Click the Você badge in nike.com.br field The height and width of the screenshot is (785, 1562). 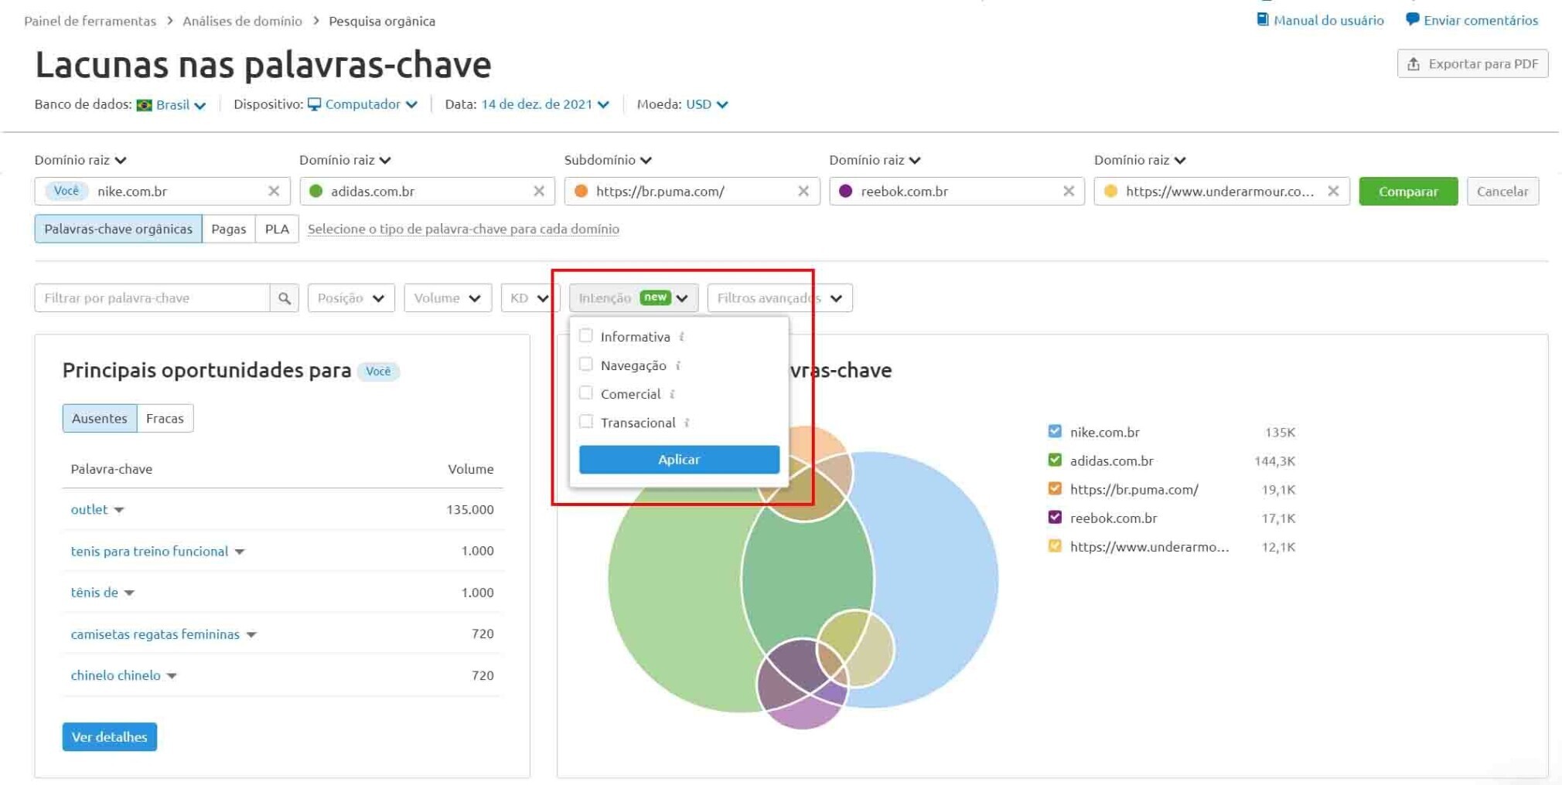[x=67, y=191]
